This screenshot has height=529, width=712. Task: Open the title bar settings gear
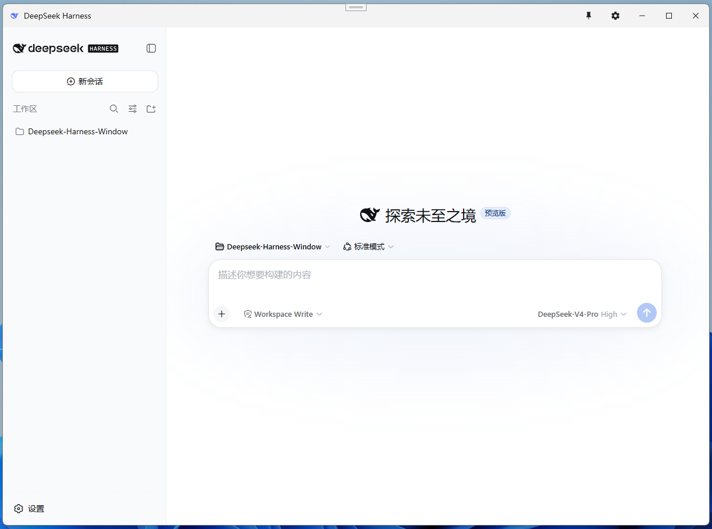pos(615,16)
